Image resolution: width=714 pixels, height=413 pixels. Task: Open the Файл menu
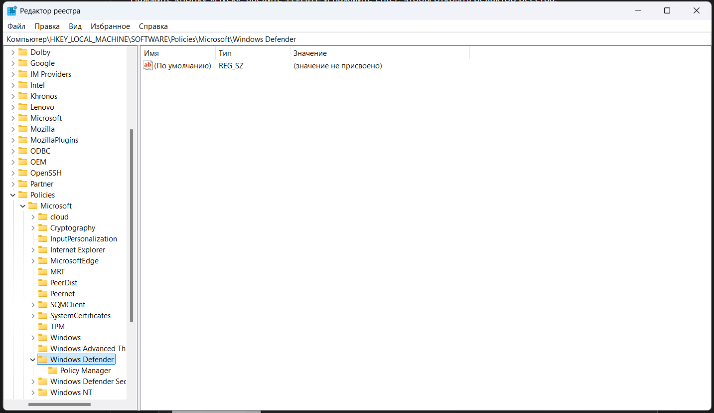pos(16,26)
